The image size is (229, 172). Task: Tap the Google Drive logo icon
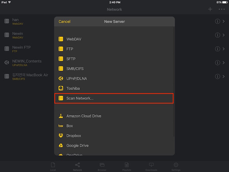[x=61, y=145]
